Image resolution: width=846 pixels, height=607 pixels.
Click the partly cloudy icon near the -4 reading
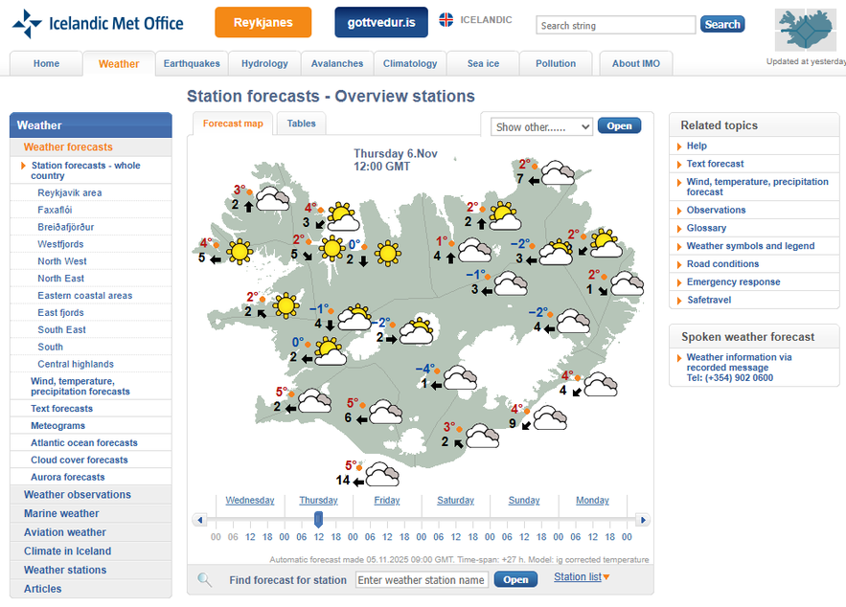[458, 376]
